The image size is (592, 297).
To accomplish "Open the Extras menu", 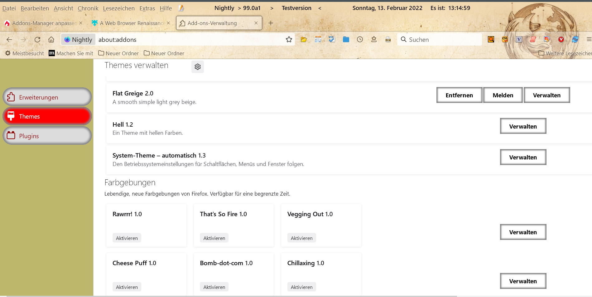I will (x=147, y=8).
